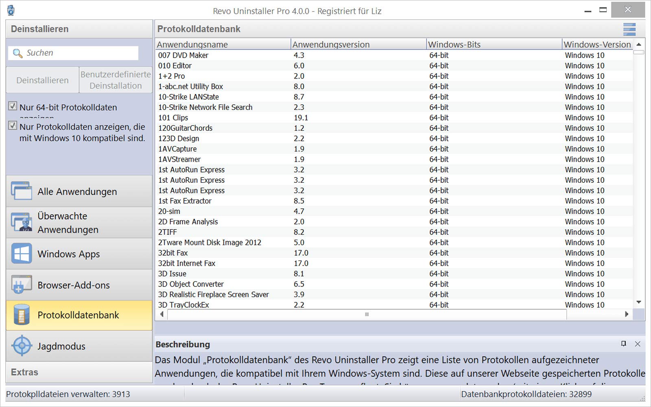Select the 101 Clips row
This screenshot has height=407, width=651.
(x=394, y=118)
